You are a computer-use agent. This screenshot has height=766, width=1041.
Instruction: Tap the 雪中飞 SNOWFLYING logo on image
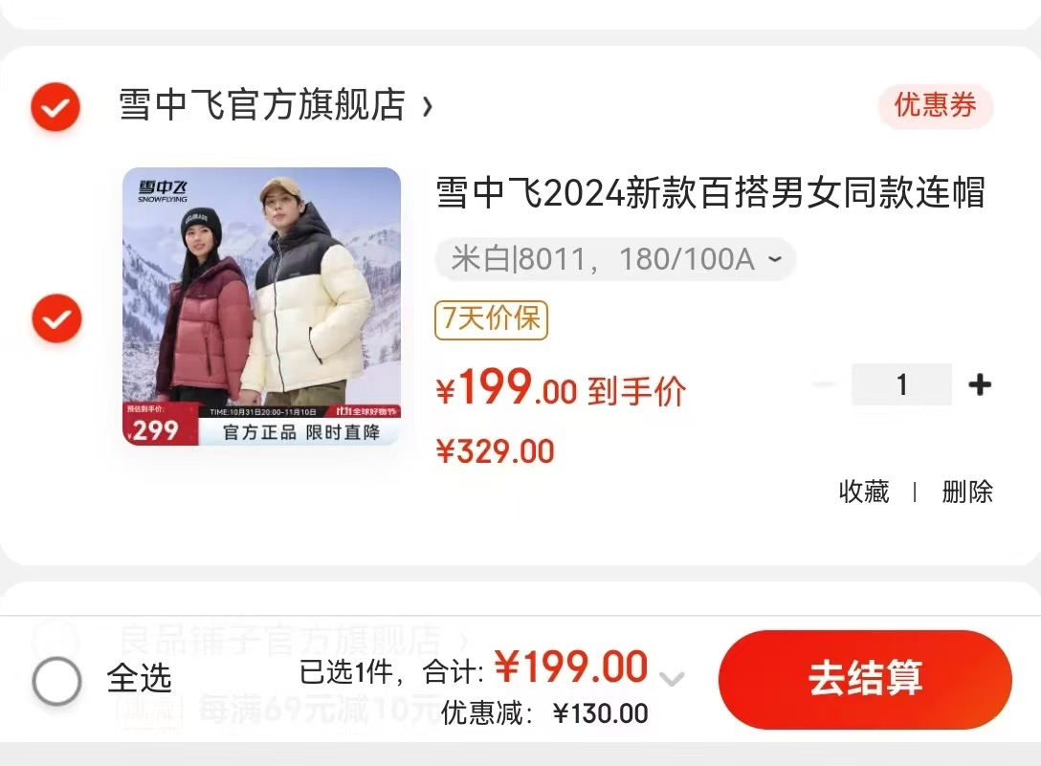point(163,191)
